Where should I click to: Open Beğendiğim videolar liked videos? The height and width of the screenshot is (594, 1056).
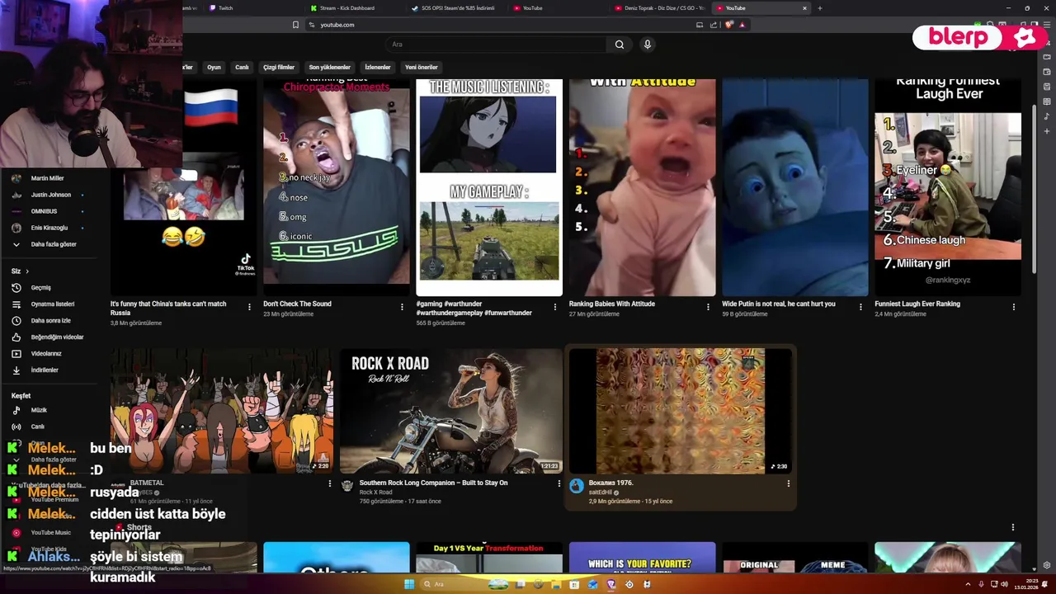[57, 337]
